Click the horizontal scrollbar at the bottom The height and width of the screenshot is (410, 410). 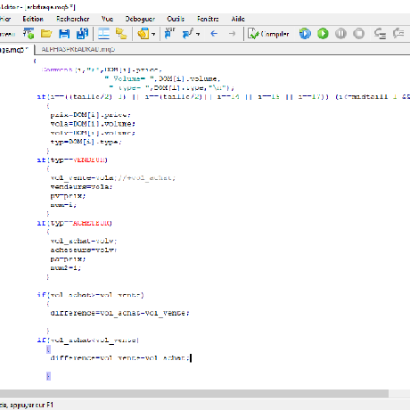click(194, 393)
